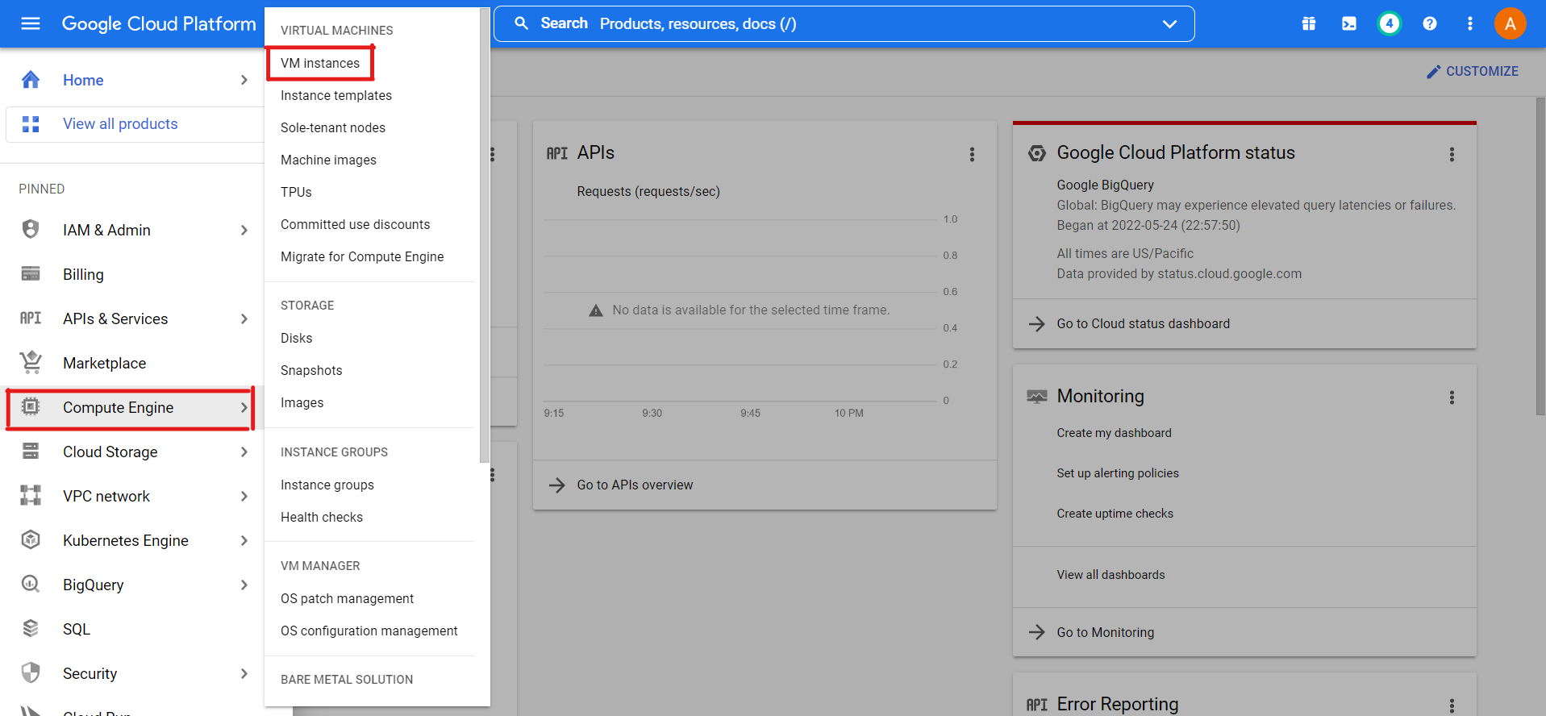Select Sole-tenant nodes
Screen dimensions: 1546x716
pos(333,127)
